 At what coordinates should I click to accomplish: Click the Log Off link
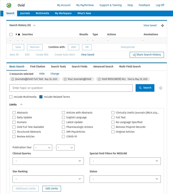(160, 5)
